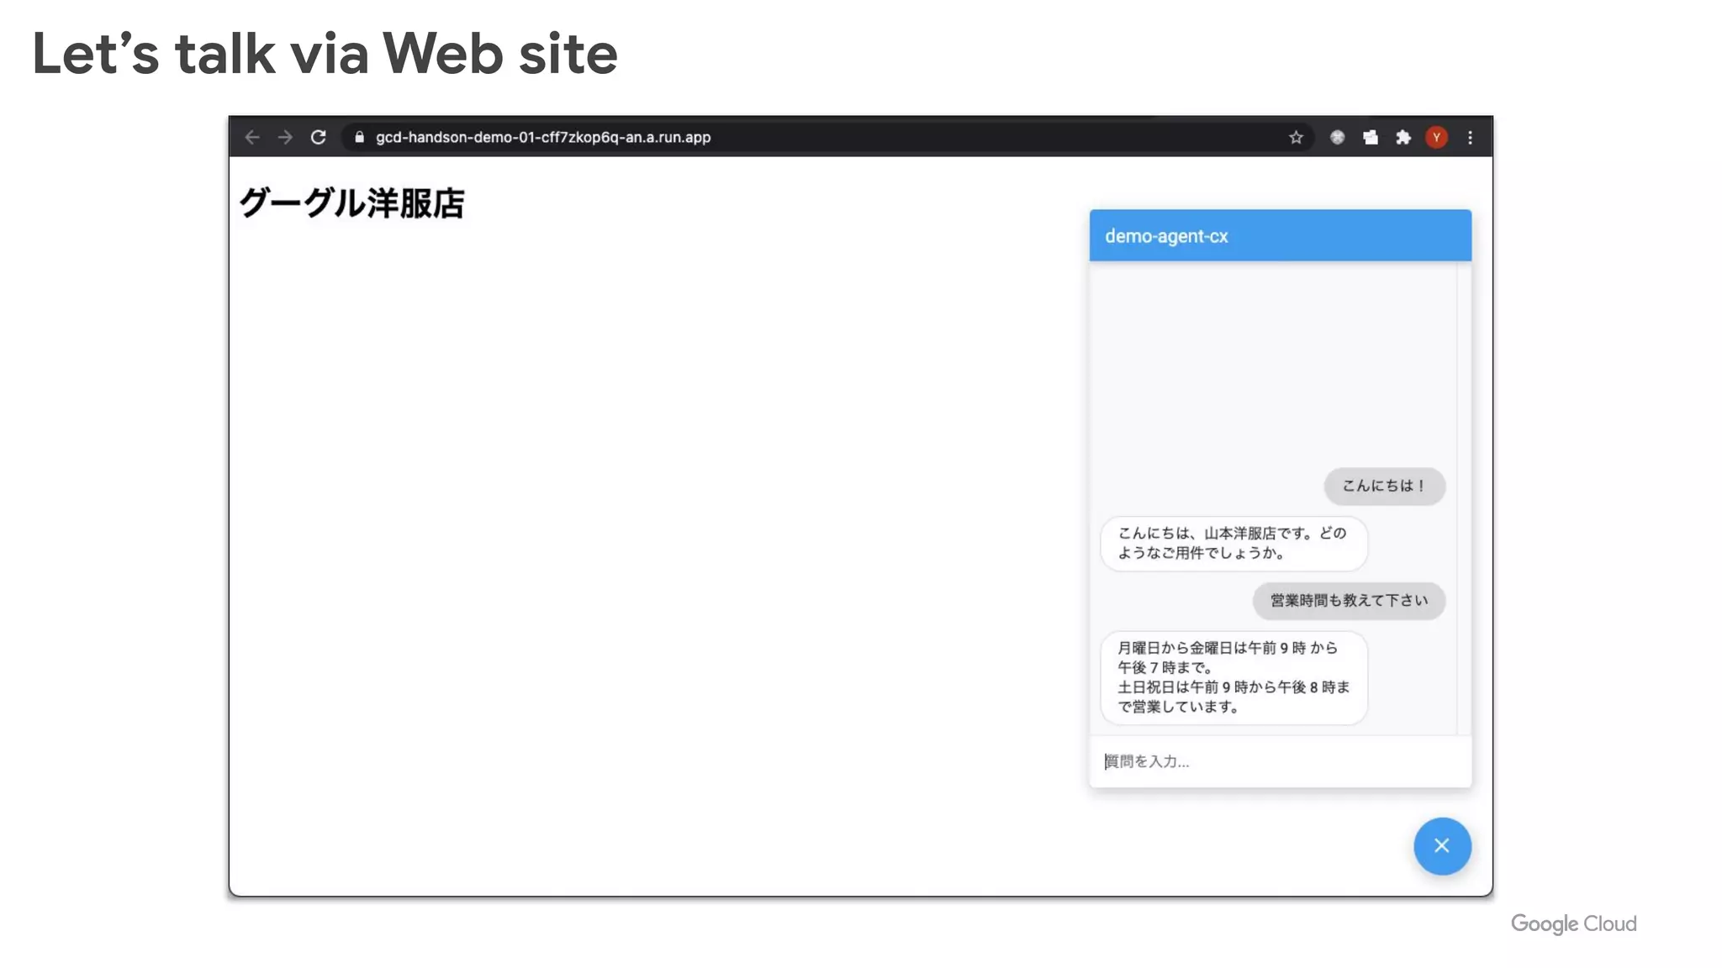Select the 営業時間も教えて下さい message bubble
The height and width of the screenshot is (968, 1722).
(x=1349, y=600)
